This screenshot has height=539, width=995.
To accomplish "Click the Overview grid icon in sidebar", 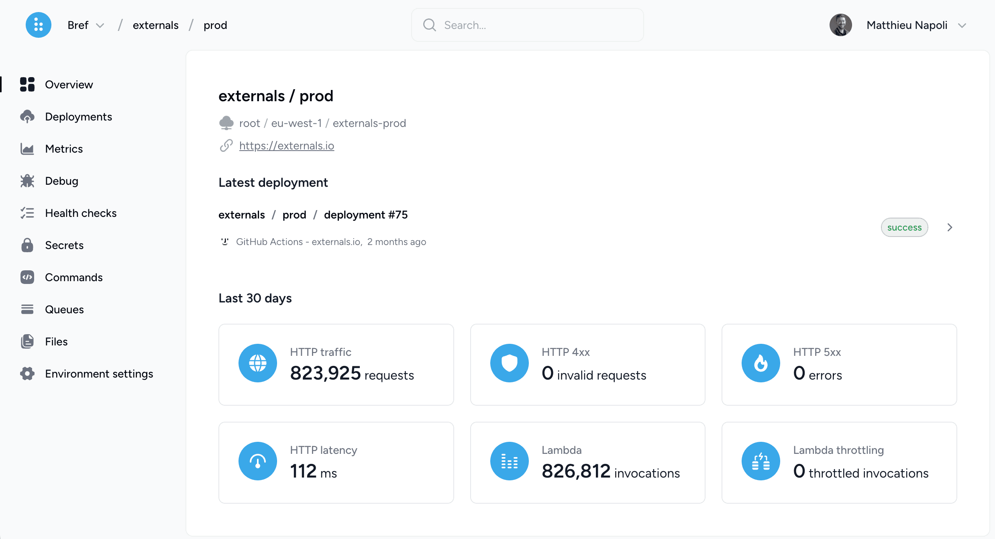I will click(x=27, y=84).
